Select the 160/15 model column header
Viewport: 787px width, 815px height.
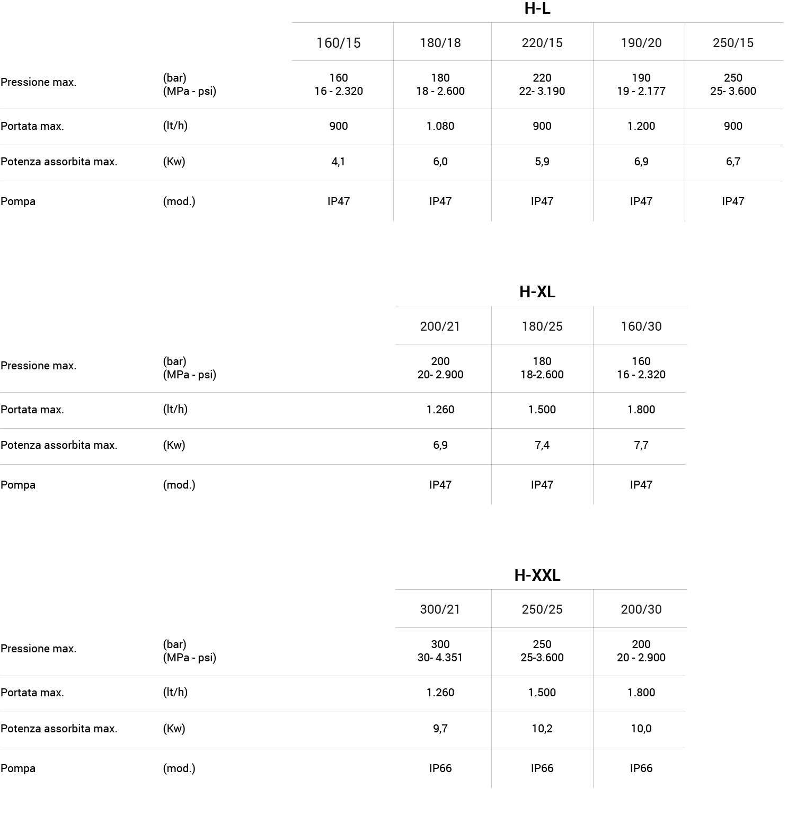338,43
